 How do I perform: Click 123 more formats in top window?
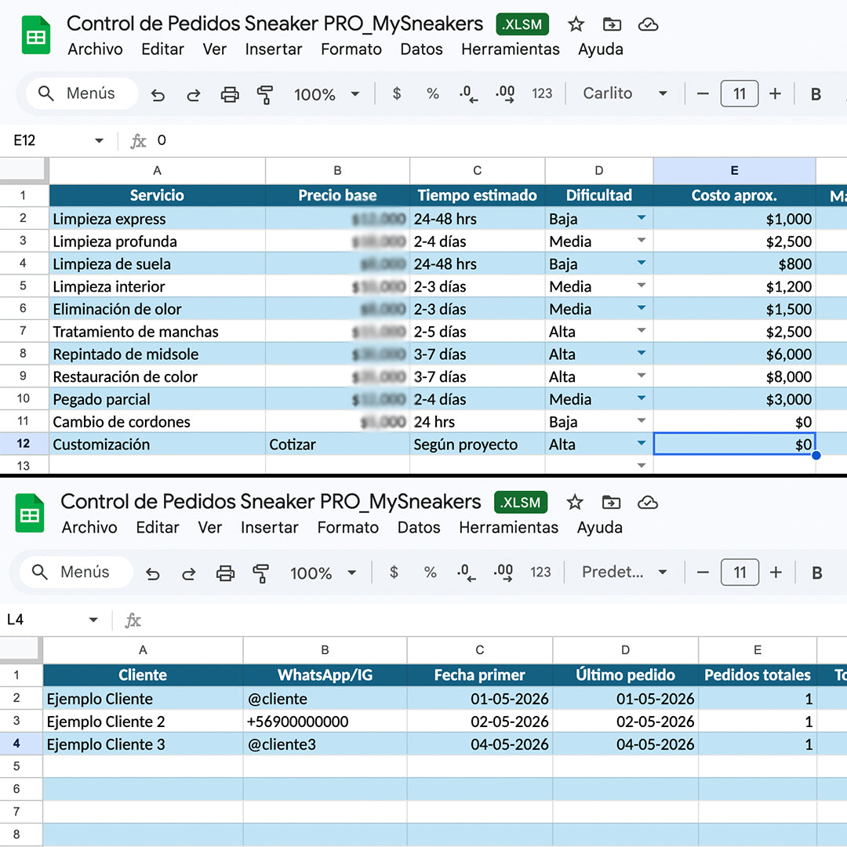pos(542,94)
